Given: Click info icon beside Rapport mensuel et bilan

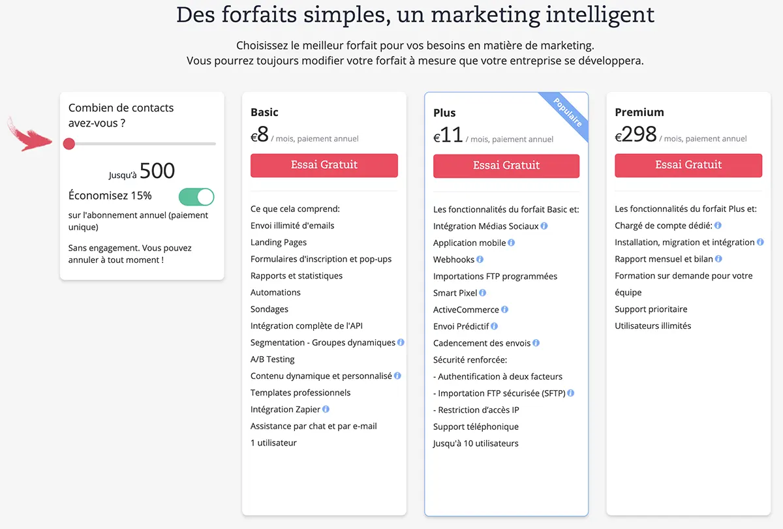Looking at the screenshot, I should [719, 259].
